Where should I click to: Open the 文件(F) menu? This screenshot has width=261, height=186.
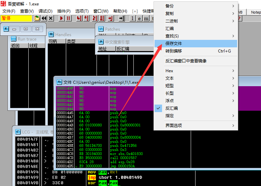point(9,11)
